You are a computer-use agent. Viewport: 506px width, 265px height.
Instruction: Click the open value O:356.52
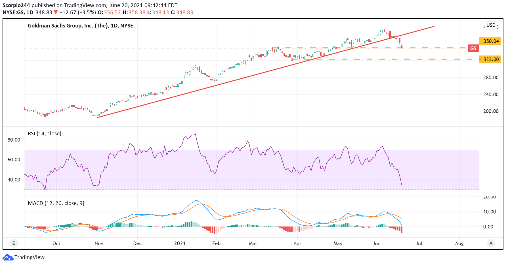[x=109, y=12]
